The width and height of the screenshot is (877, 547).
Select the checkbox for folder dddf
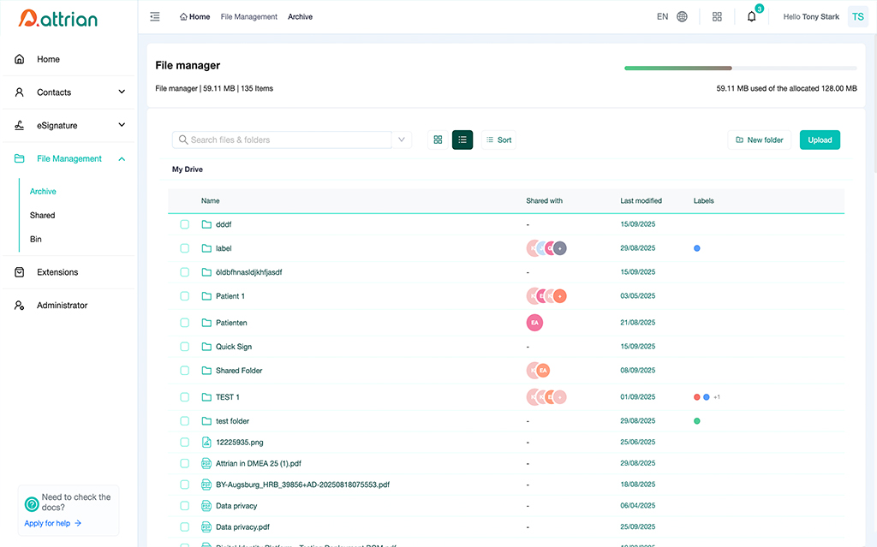(x=184, y=224)
